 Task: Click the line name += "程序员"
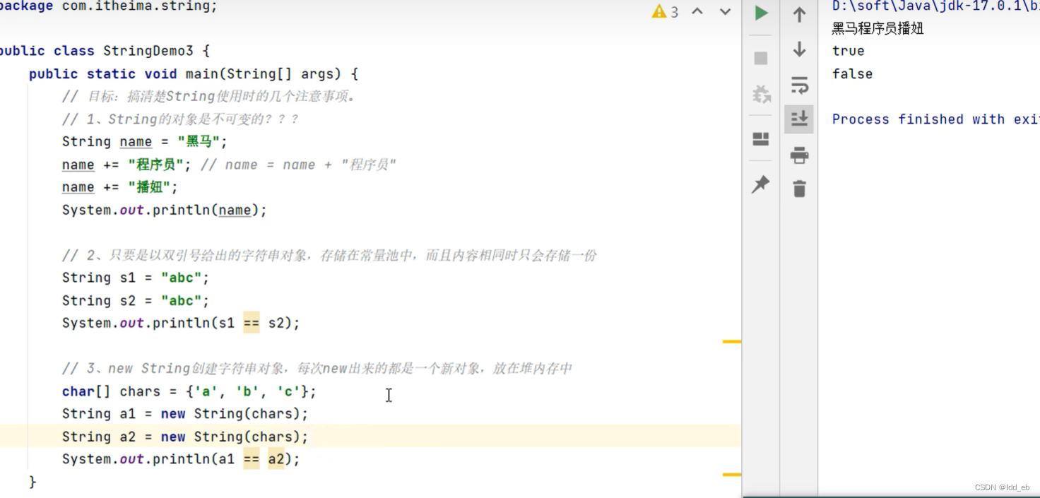coord(126,165)
